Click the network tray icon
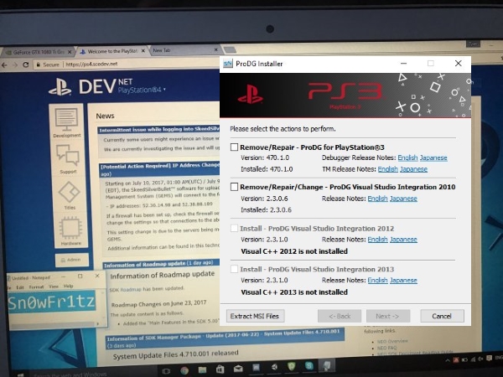Screen dimensions: 503x377 (x=473, y=359)
